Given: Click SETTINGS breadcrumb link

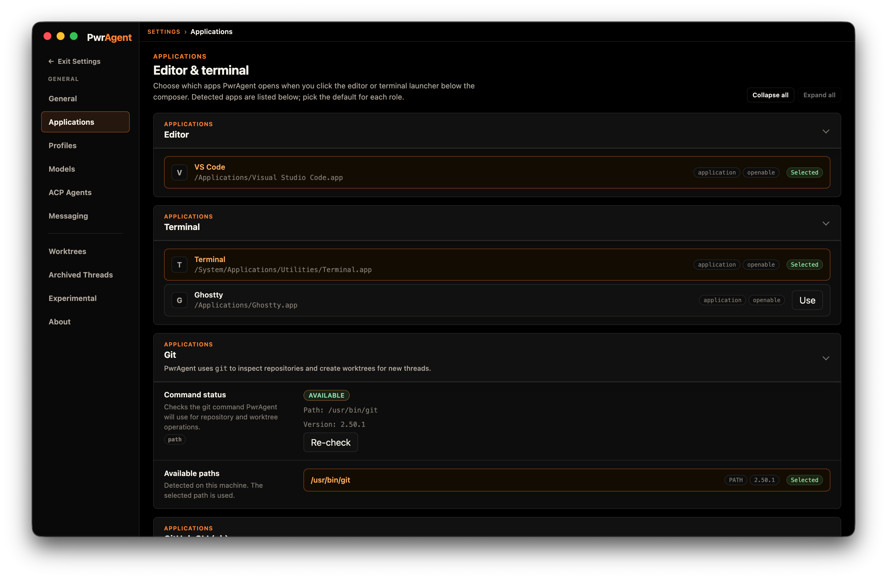Looking at the screenshot, I should (164, 32).
